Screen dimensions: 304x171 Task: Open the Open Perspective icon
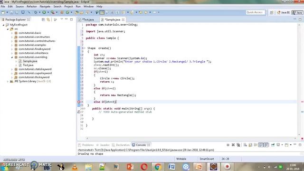pos(272,13)
